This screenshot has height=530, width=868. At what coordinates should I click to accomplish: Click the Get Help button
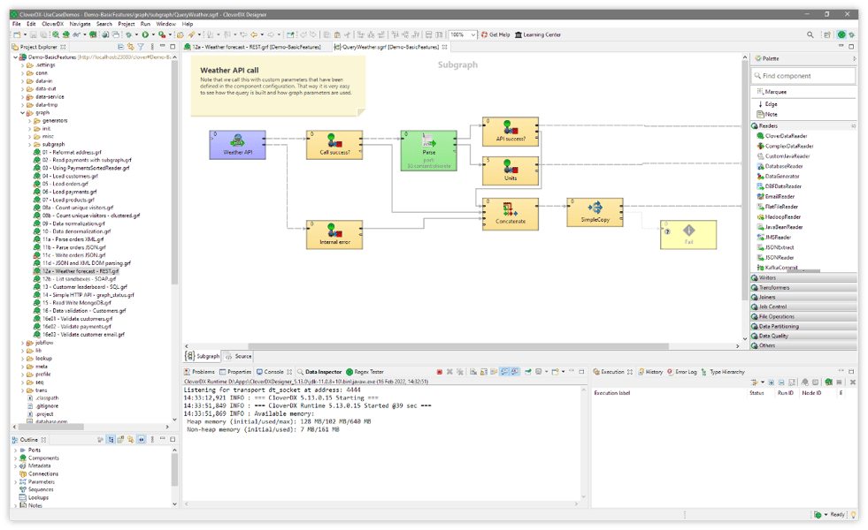pos(495,33)
